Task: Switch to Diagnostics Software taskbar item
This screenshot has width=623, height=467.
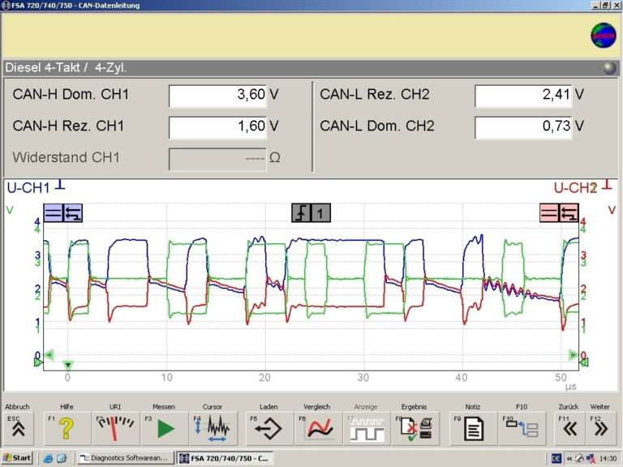Action: pyautogui.click(x=124, y=458)
